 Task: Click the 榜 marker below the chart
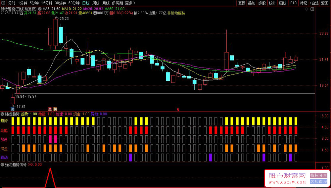55,109
